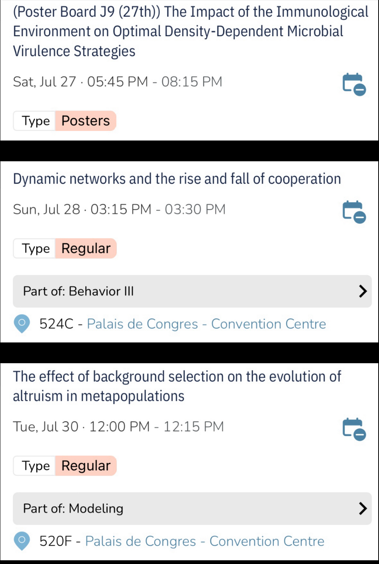379x564 pixels.
Task: Click the chevron arrow on Modeling row
Action: click(363, 509)
